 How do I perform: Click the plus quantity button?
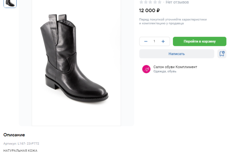coord(163,41)
